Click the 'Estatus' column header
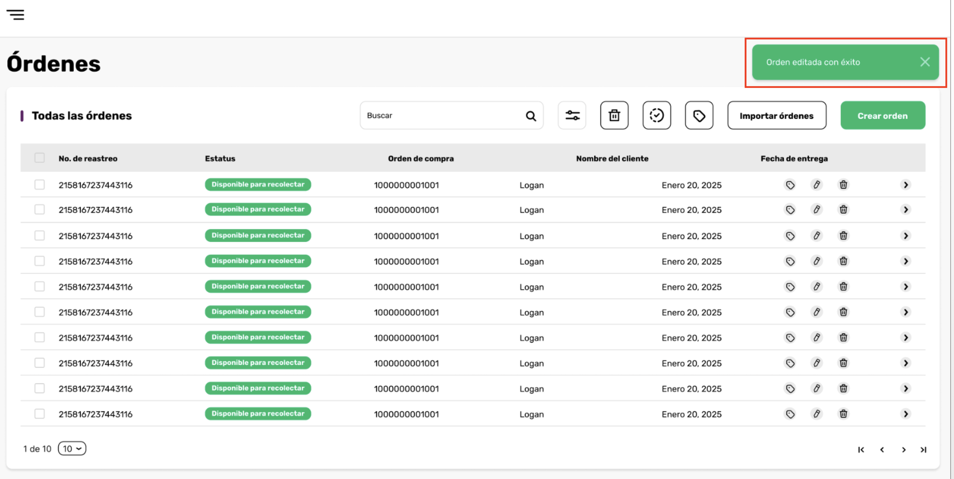The width and height of the screenshot is (954, 479). pyautogui.click(x=220, y=159)
